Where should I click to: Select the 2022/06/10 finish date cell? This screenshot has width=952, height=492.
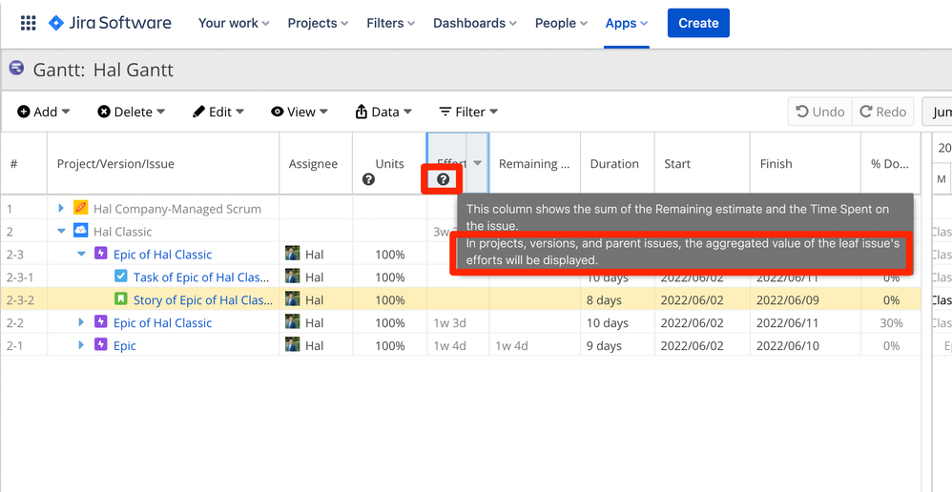[x=805, y=346]
